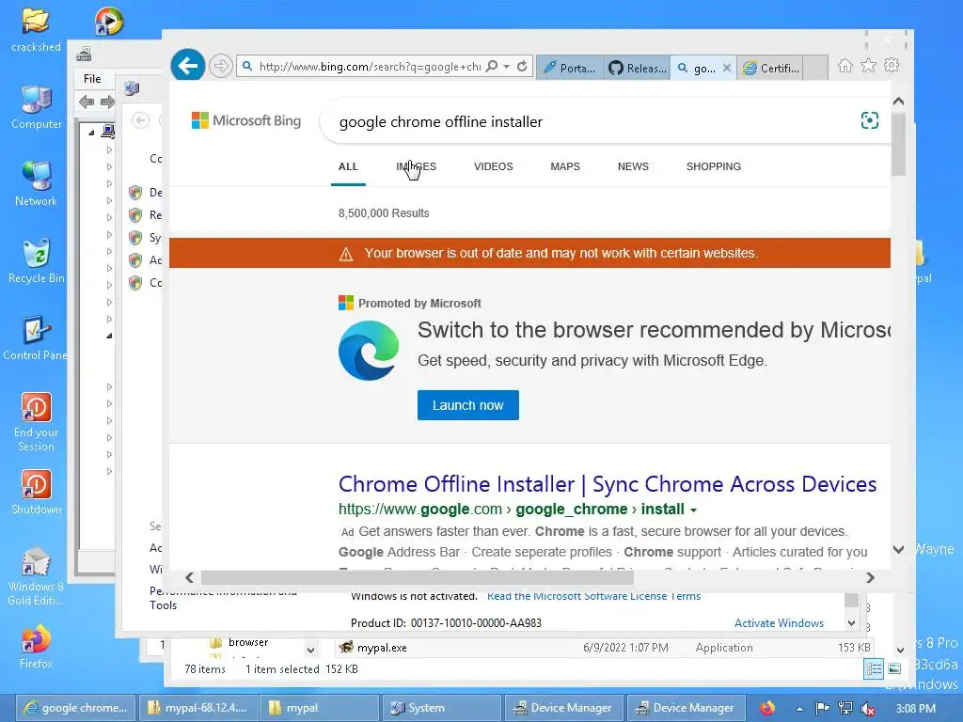Image resolution: width=963 pixels, height=722 pixels.
Task: Open the address bar dropdown arrow
Action: point(506,67)
